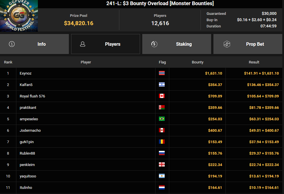Click the person icon on Players tab
Image resolution: width=284 pixels, height=194 pixels.
(83, 44)
